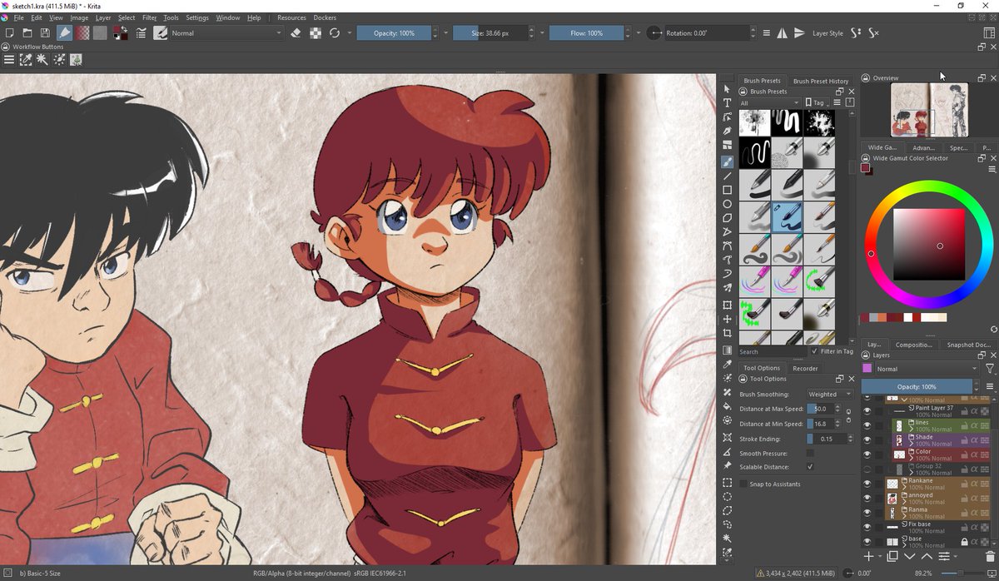Open an existing document via folder icon
999x581 pixels.
tap(27, 33)
